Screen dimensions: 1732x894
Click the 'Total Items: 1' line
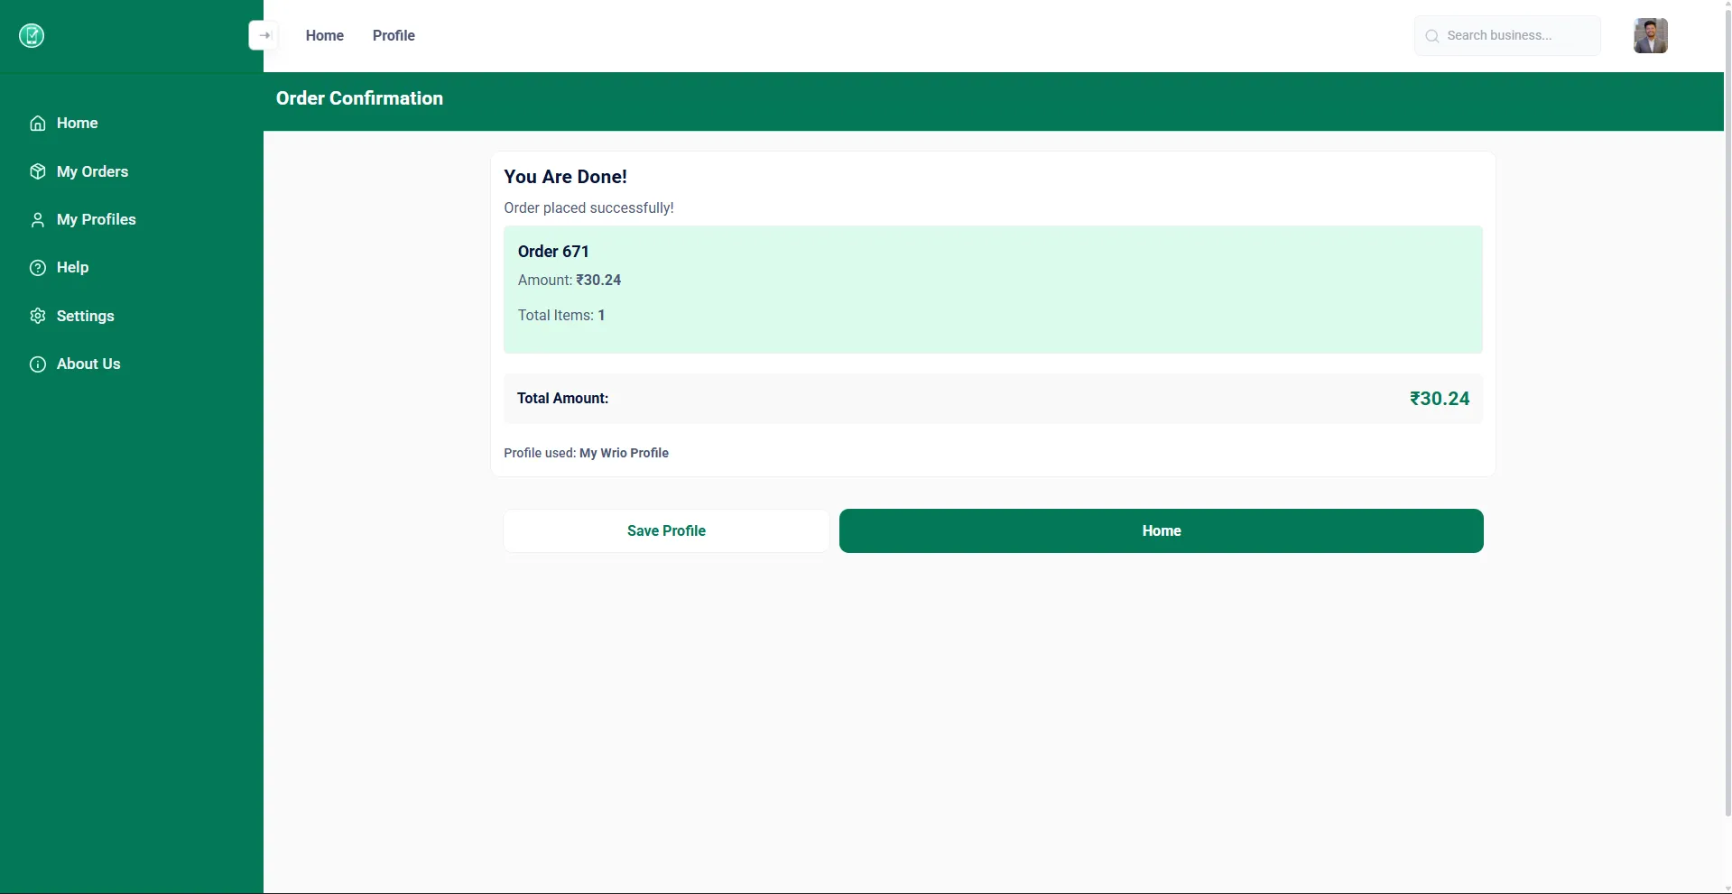pyautogui.click(x=561, y=315)
